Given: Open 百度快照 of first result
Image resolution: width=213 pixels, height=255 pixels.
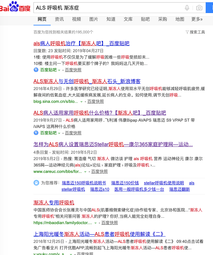Looking at the screenshot, I should pos(73,70).
